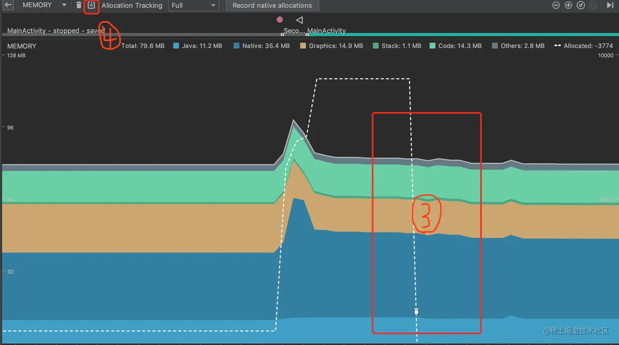Click the back-press triangle event marker

point(300,20)
